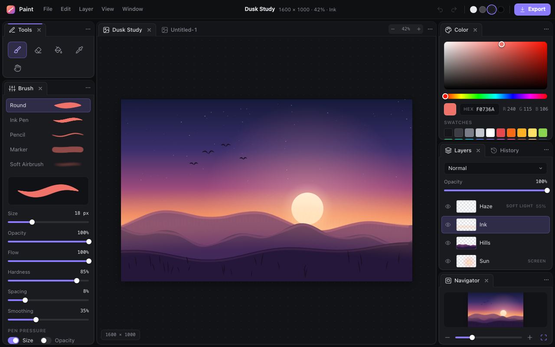The image size is (555, 347).
Task: Open Tools panel options menu
Action: pos(88,29)
